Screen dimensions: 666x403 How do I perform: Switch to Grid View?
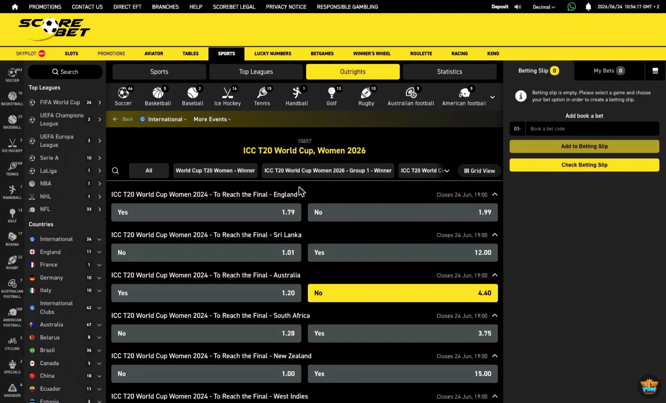[x=479, y=171]
